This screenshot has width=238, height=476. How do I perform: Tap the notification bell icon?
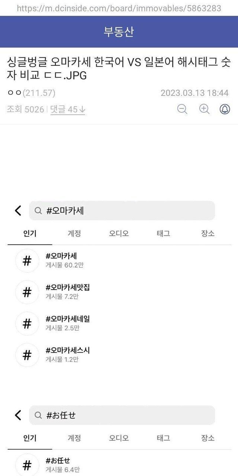225,109
